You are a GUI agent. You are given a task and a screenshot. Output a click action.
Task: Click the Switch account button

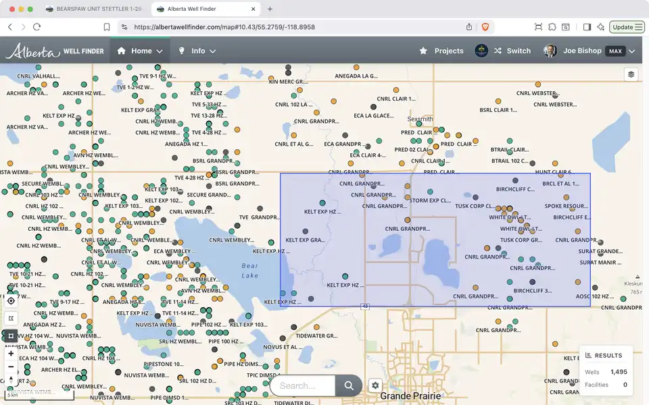click(512, 51)
